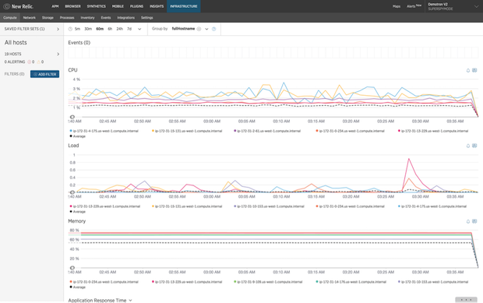Click the Events (0) timeline strip
This screenshot has height=303, width=483.
[273, 53]
